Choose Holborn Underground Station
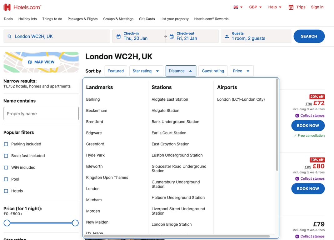Screen dimensions: 334x240 178,198
